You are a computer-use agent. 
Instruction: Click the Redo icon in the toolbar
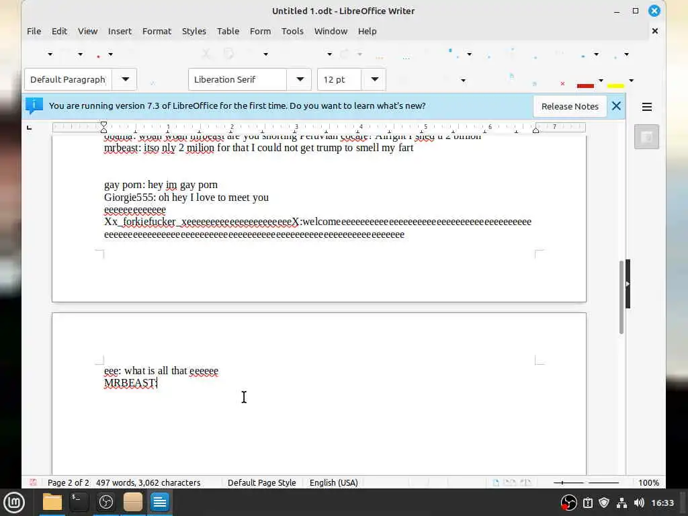[x=345, y=54]
